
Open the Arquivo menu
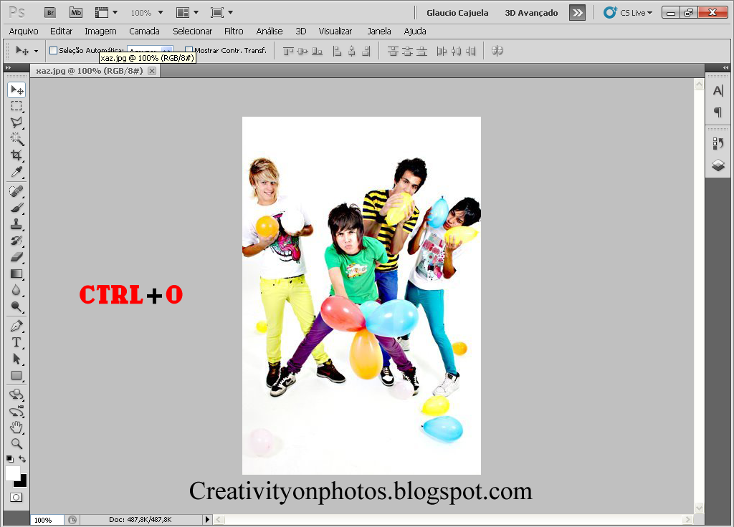click(24, 32)
